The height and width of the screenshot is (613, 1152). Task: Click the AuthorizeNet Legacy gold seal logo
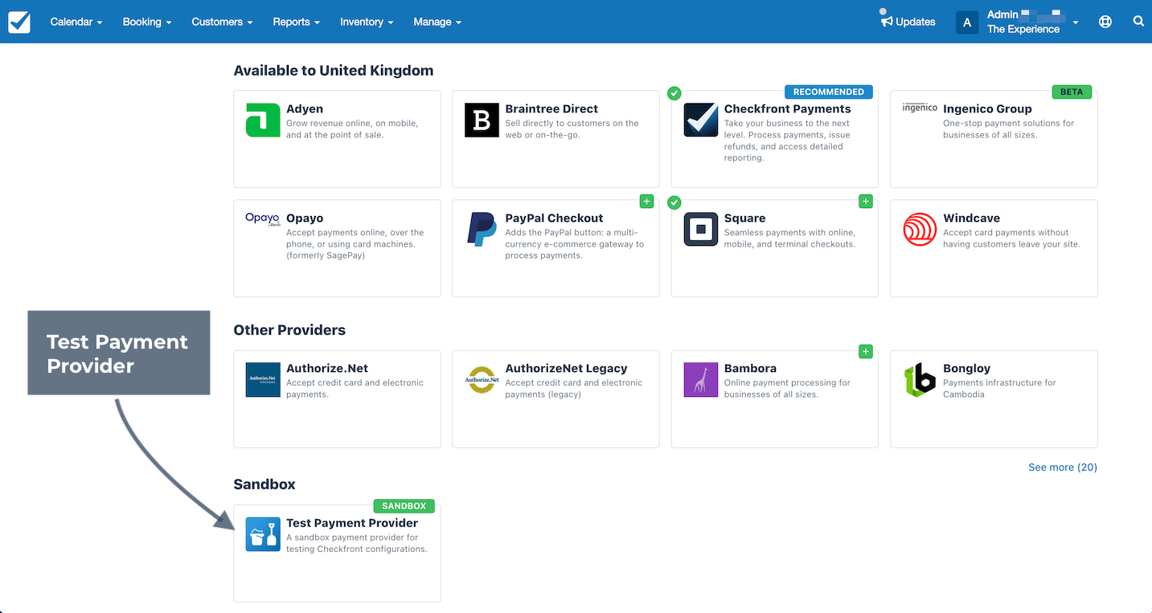point(482,379)
